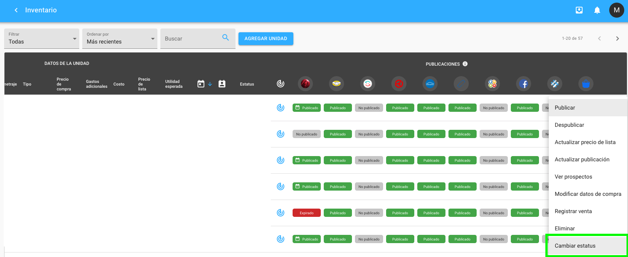Click the calendar date column icon

tap(201, 84)
